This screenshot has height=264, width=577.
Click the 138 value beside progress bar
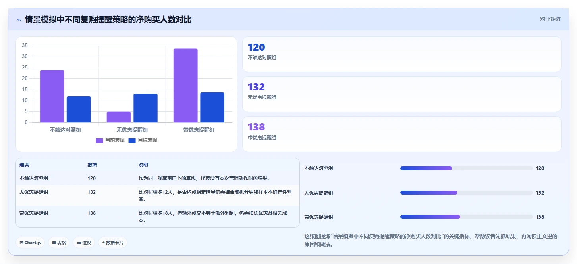click(540, 217)
